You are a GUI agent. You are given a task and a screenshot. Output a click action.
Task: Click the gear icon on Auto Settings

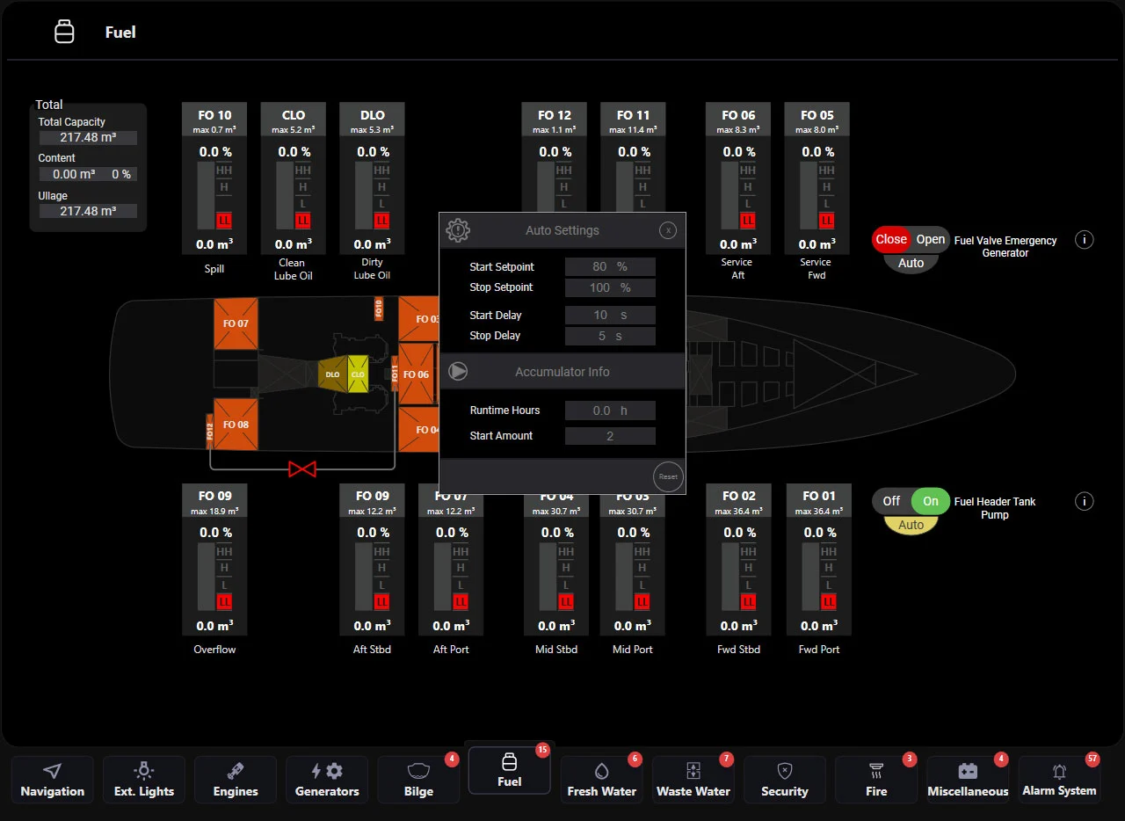pyautogui.click(x=457, y=230)
